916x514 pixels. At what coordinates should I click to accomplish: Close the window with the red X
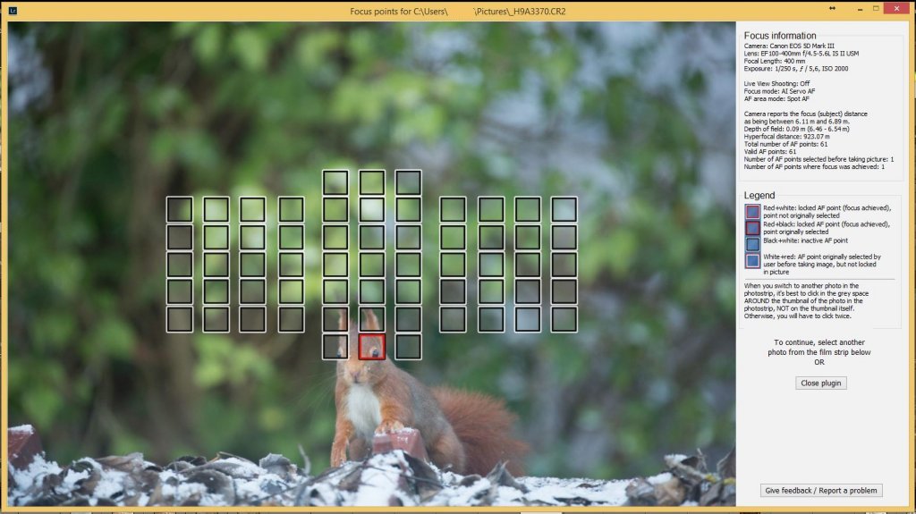tap(896, 8)
